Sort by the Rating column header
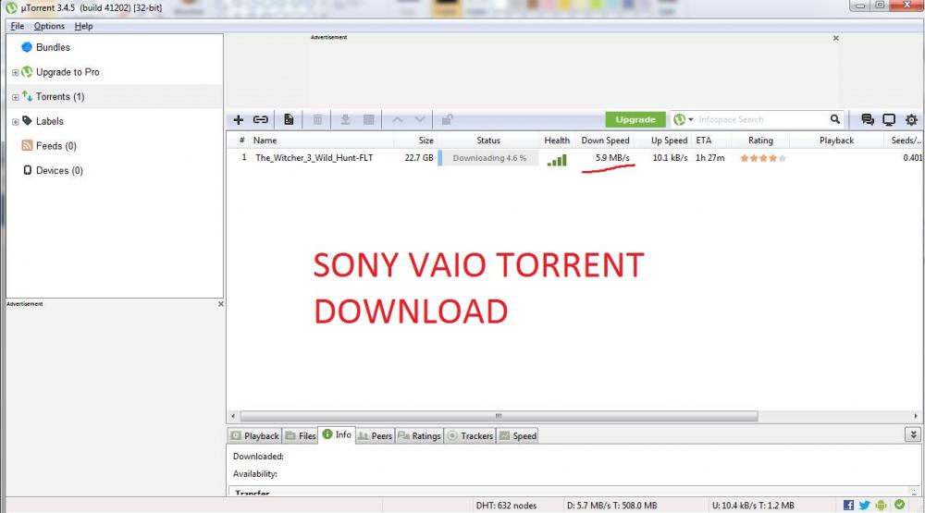Screen dimensions: 925x513 (760, 140)
